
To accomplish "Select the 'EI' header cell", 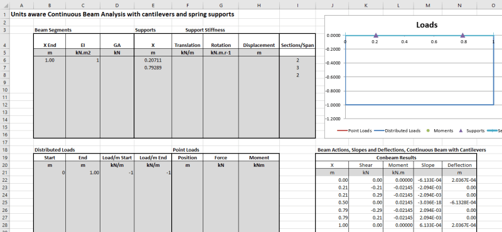I will 83,45.
